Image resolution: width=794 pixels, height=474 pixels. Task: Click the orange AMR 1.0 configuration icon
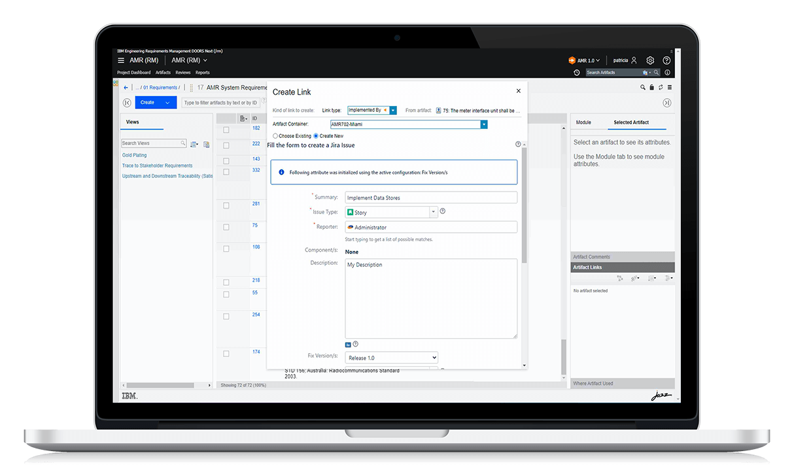click(x=572, y=60)
